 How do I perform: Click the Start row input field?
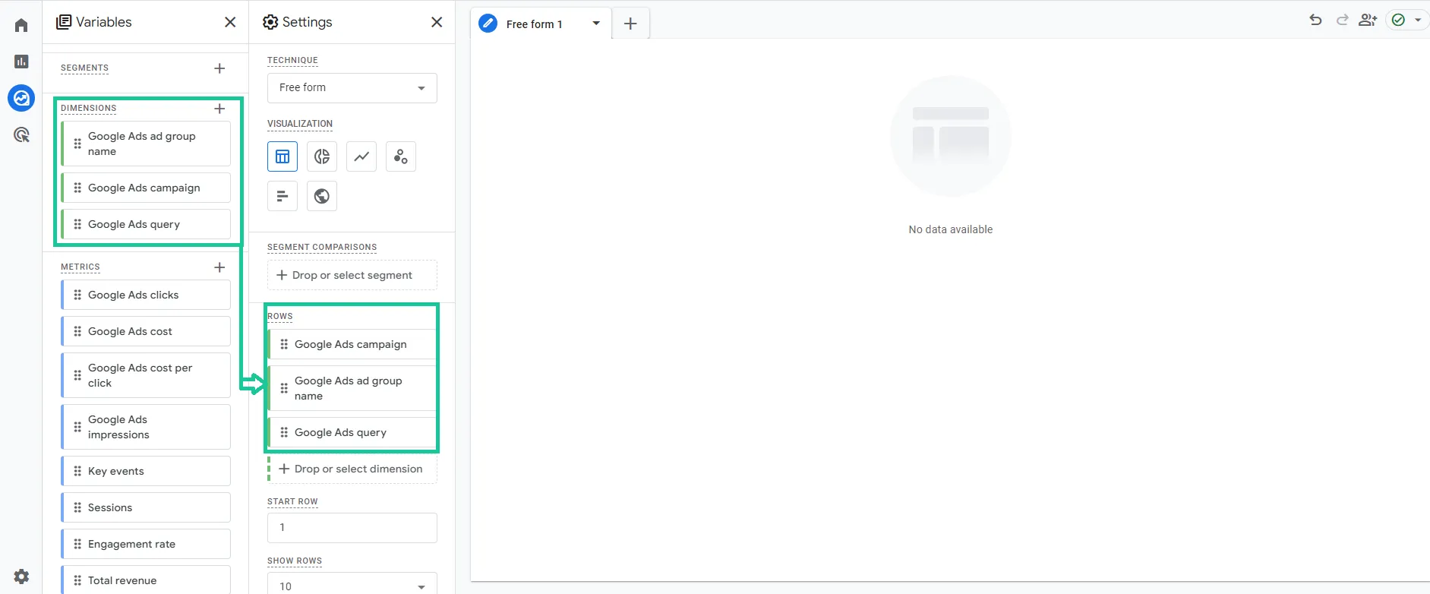click(x=352, y=528)
